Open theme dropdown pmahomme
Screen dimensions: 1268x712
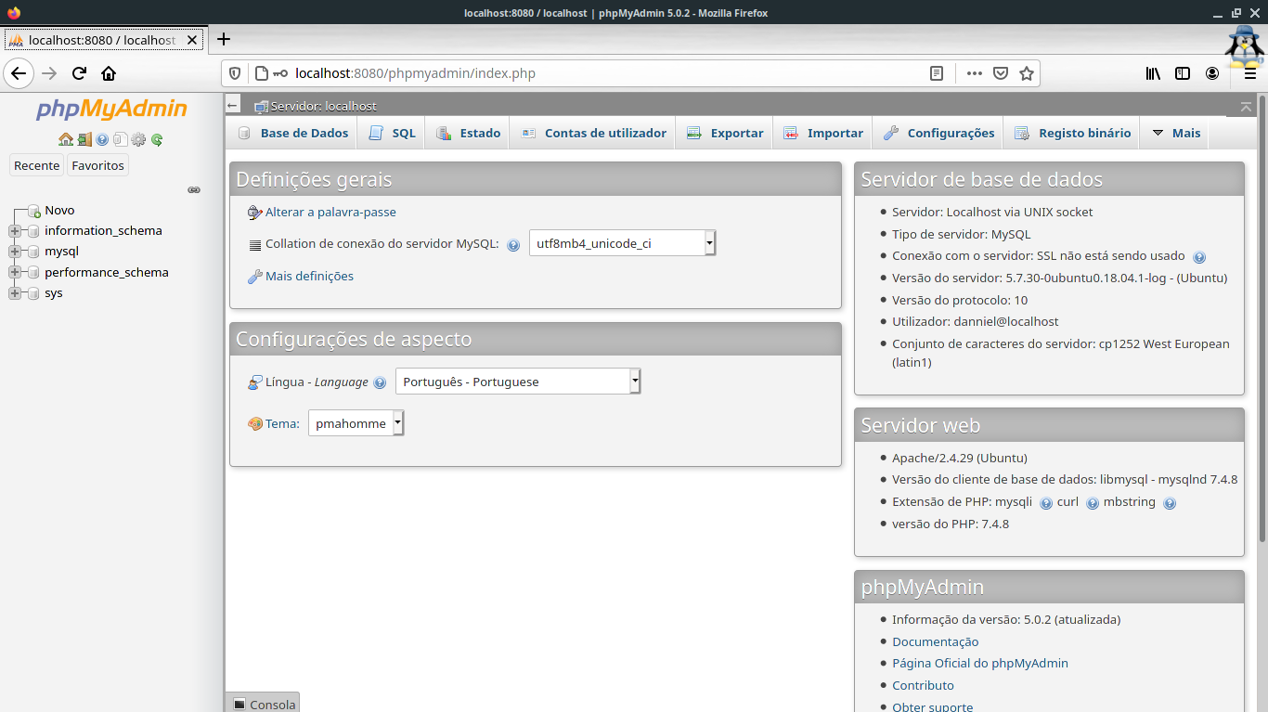click(x=356, y=423)
